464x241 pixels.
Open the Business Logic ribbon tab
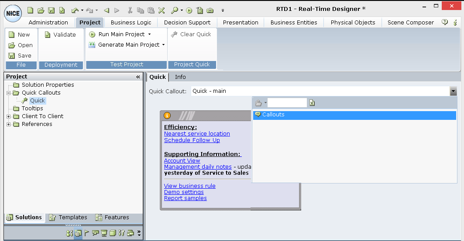131,22
